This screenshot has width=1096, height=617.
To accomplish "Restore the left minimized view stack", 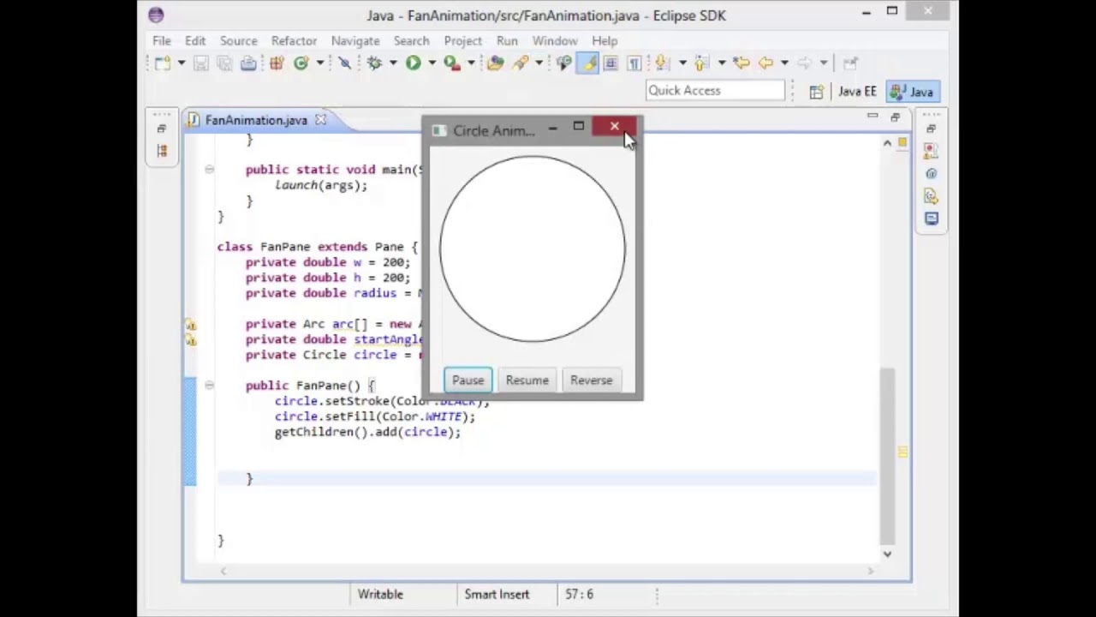I will [161, 129].
